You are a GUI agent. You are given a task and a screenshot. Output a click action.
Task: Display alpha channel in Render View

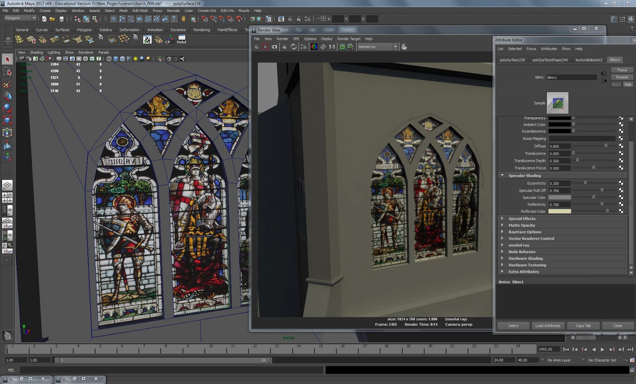(x=323, y=47)
